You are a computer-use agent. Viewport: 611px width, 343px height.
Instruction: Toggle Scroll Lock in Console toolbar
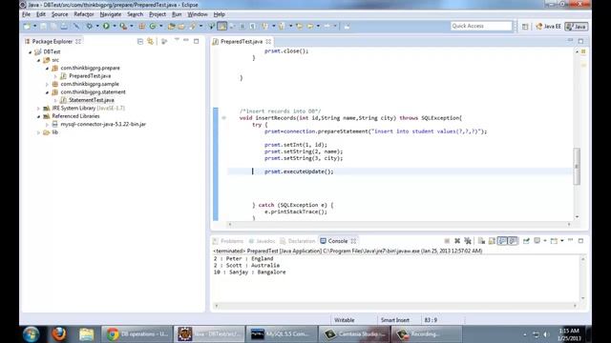(x=493, y=241)
